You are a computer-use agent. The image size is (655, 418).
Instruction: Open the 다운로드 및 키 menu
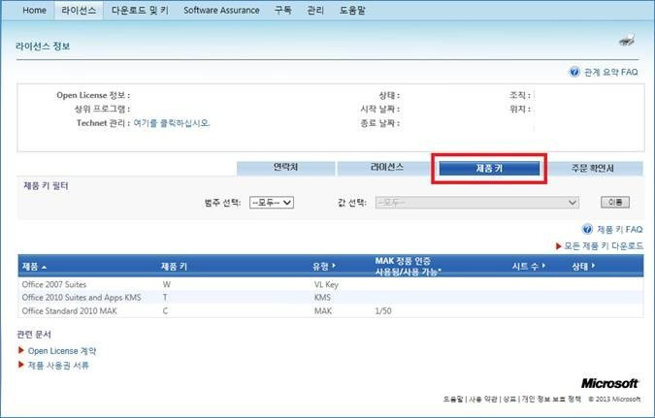[x=140, y=10]
